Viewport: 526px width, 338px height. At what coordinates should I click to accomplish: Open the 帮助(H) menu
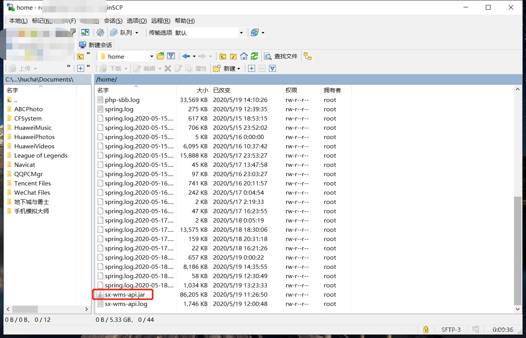185,21
